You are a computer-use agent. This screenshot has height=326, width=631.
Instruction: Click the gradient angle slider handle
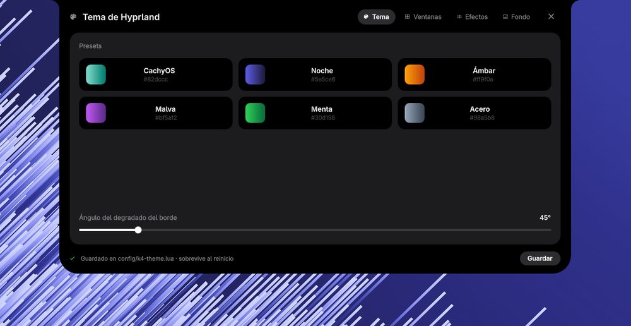pos(138,230)
